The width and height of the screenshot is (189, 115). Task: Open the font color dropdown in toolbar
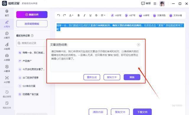pos(71,15)
